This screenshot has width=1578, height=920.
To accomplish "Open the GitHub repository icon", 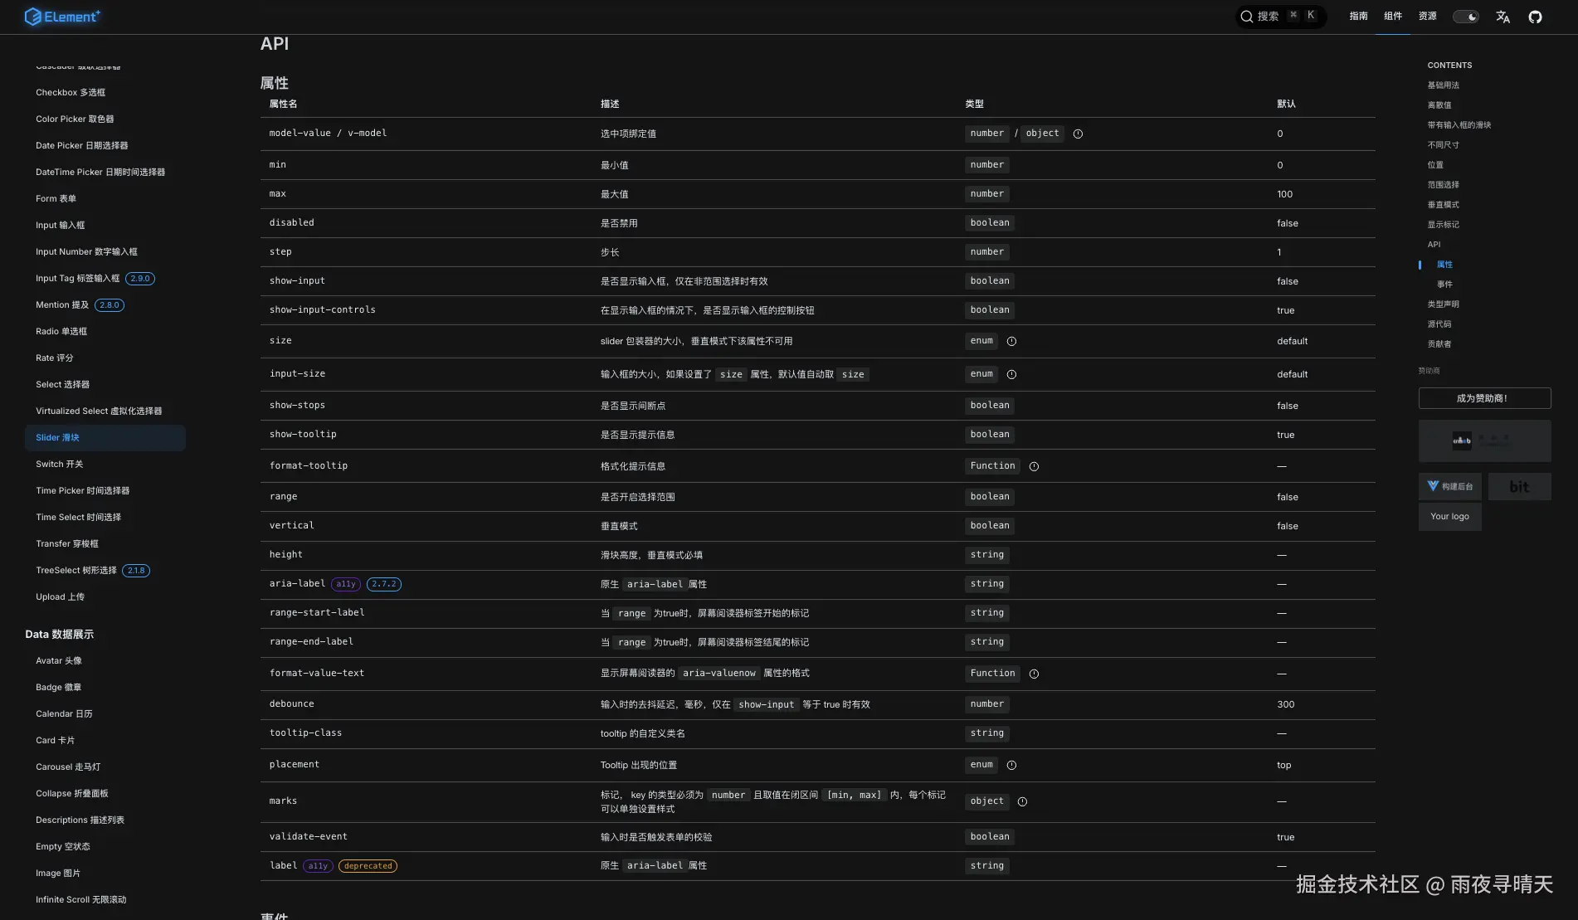I will (x=1535, y=17).
